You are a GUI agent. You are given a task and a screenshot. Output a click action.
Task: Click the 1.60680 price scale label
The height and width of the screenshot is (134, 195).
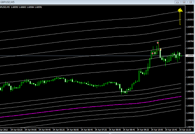click(190, 48)
